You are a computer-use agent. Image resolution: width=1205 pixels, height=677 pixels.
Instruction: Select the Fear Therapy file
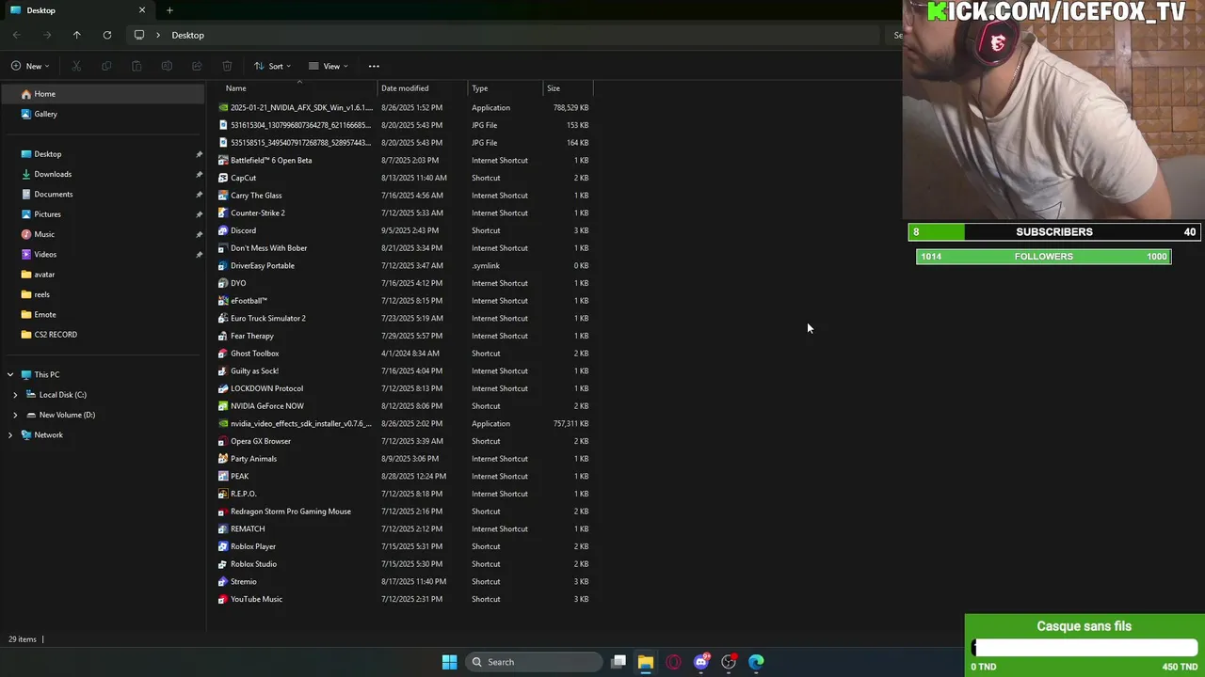403,336
